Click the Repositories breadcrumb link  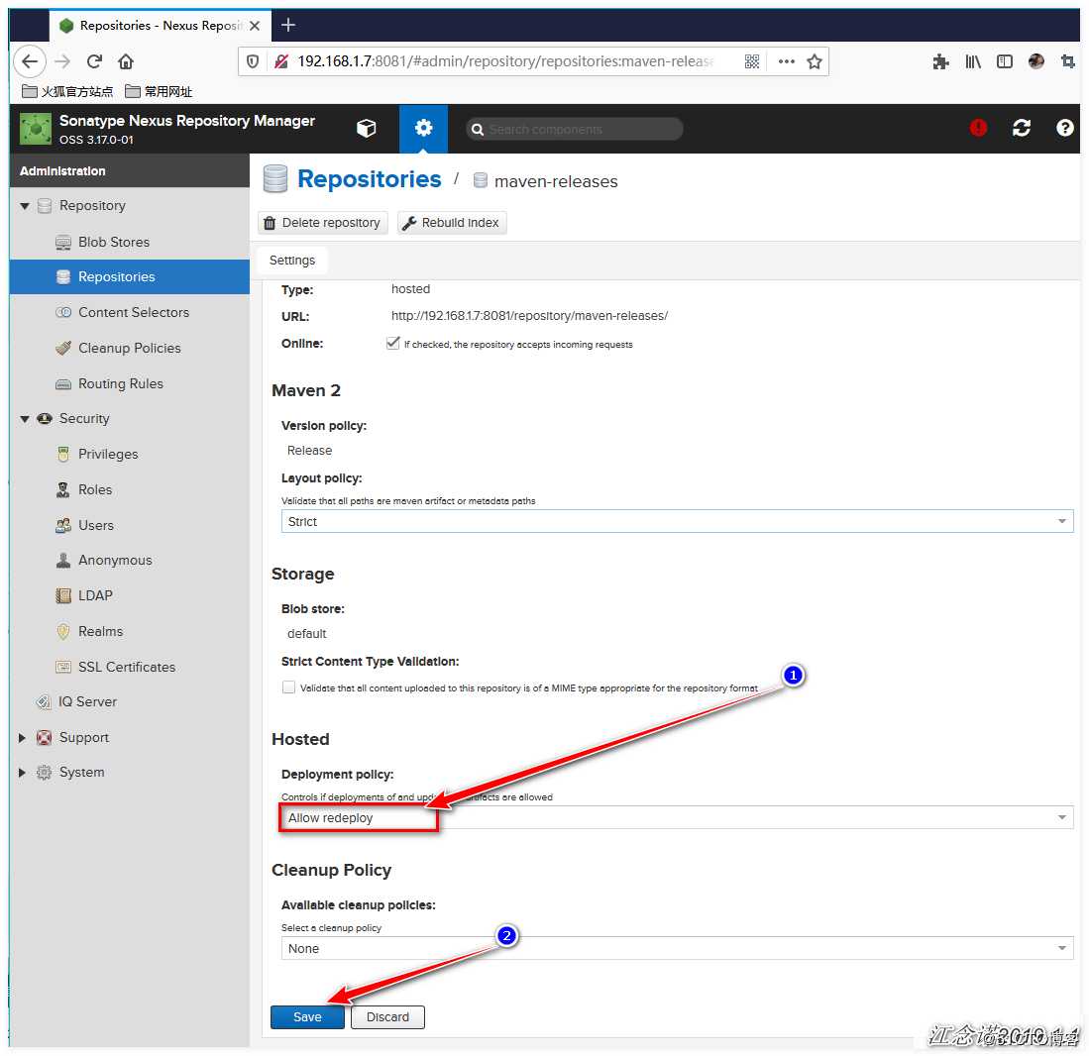pyautogui.click(x=369, y=179)
